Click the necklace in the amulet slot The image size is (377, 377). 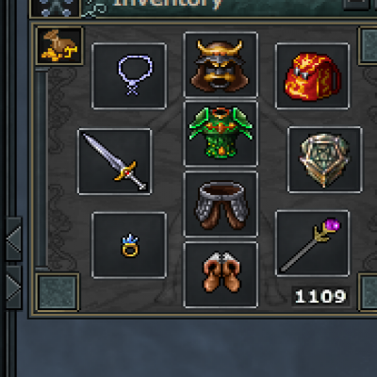(x=129, y=76)
